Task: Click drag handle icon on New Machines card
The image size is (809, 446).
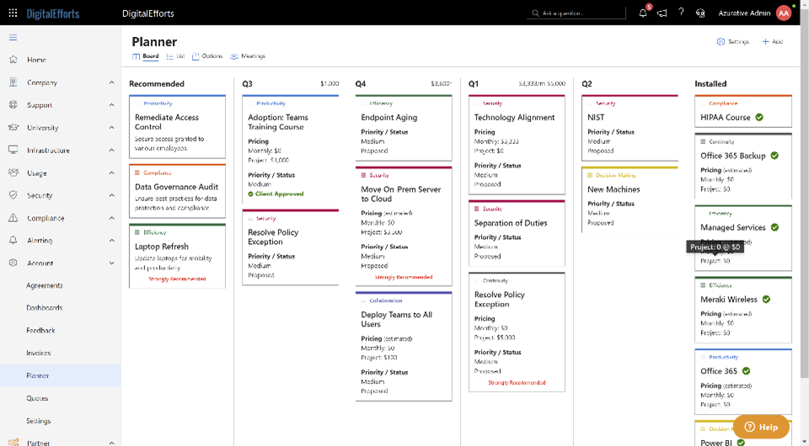Action: click(590, 176)
